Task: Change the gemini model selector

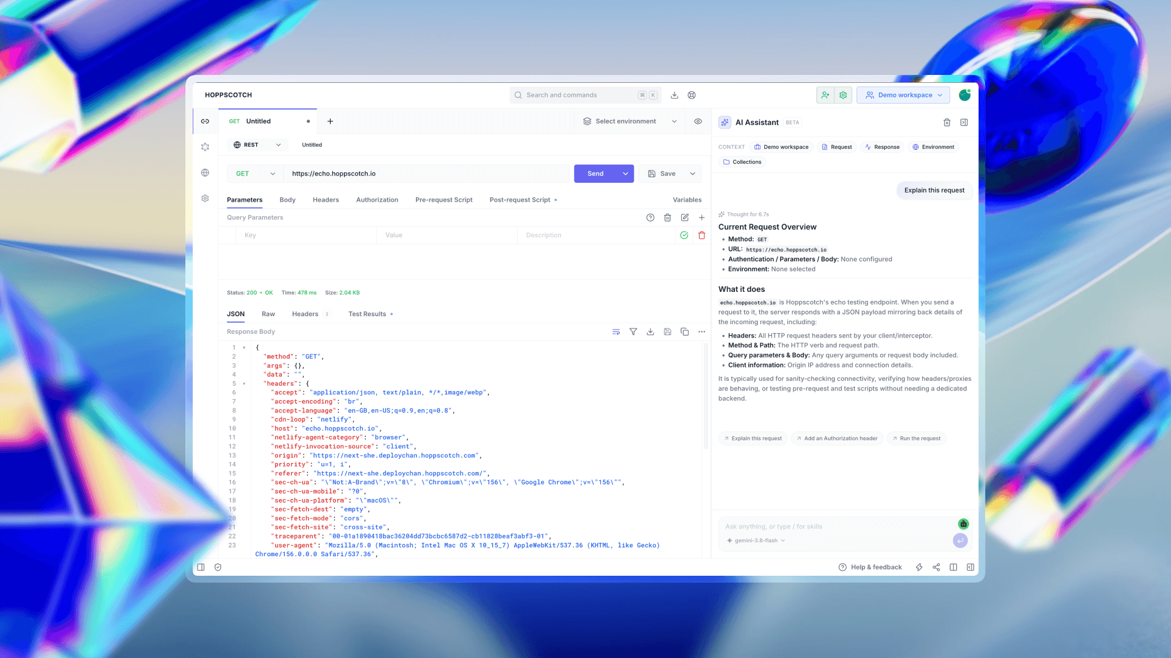Action: pos(756,540)
